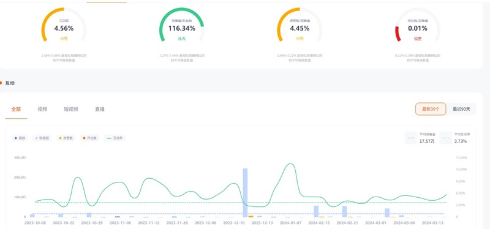Toggle the 视频 legend series

20,138
